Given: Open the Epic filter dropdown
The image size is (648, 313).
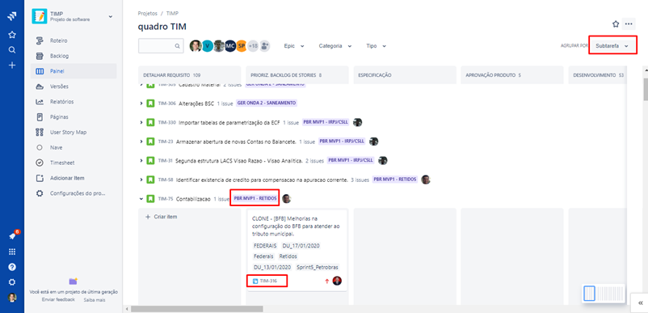Looking at the screenshot, I should [x=294, y=46].
